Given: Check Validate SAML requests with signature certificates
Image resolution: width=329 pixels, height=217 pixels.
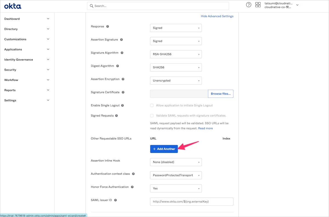Looking at the screenshot, I should tap(152, 115).
